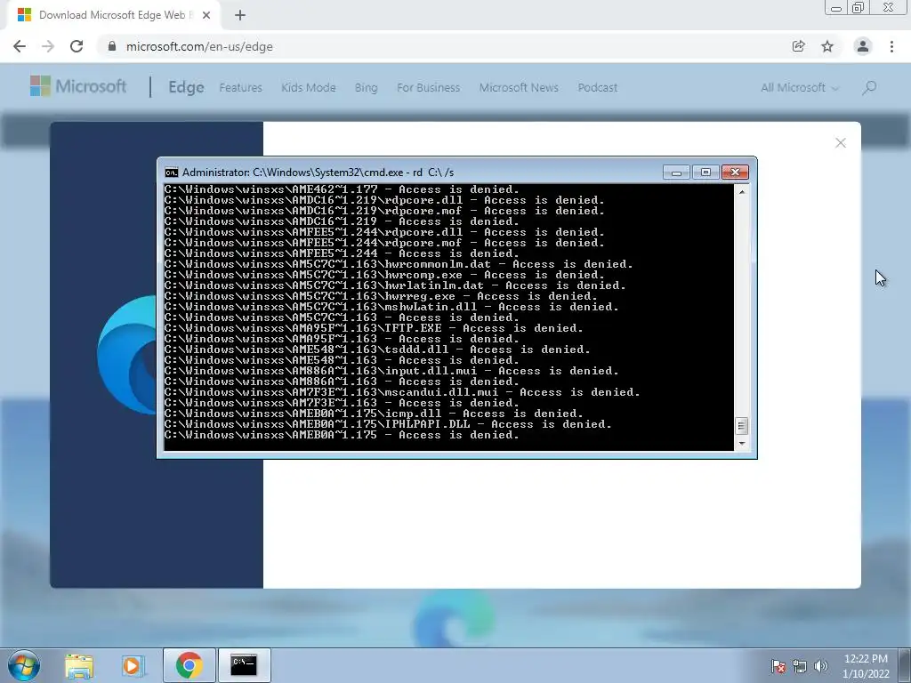Open network tray icon

[800, 666]
